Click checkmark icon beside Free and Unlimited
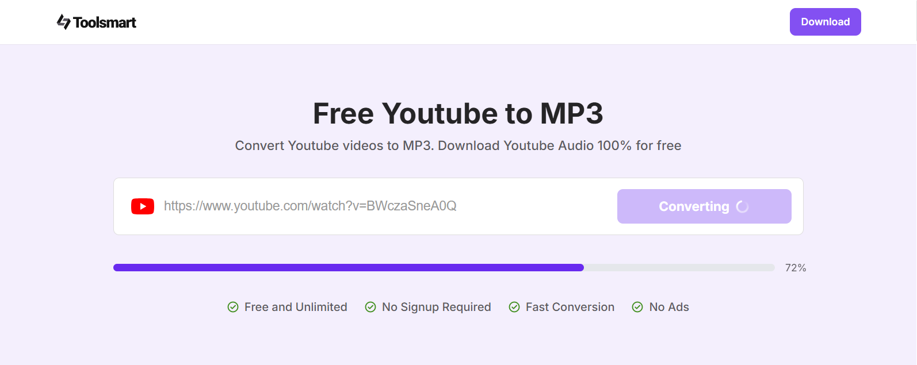 click(x=233, y=307)
